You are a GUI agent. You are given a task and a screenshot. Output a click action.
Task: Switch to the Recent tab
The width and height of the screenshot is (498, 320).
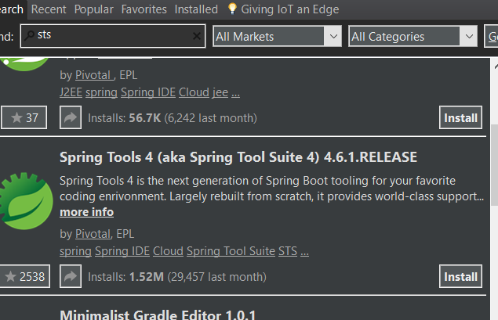pyautogui.click(x=49, y=9)
